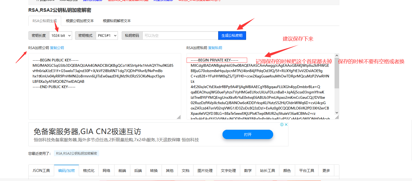Click 复制私钥 to copy the private key
This screenshot has width=412, height=181.
click(215, 48)
